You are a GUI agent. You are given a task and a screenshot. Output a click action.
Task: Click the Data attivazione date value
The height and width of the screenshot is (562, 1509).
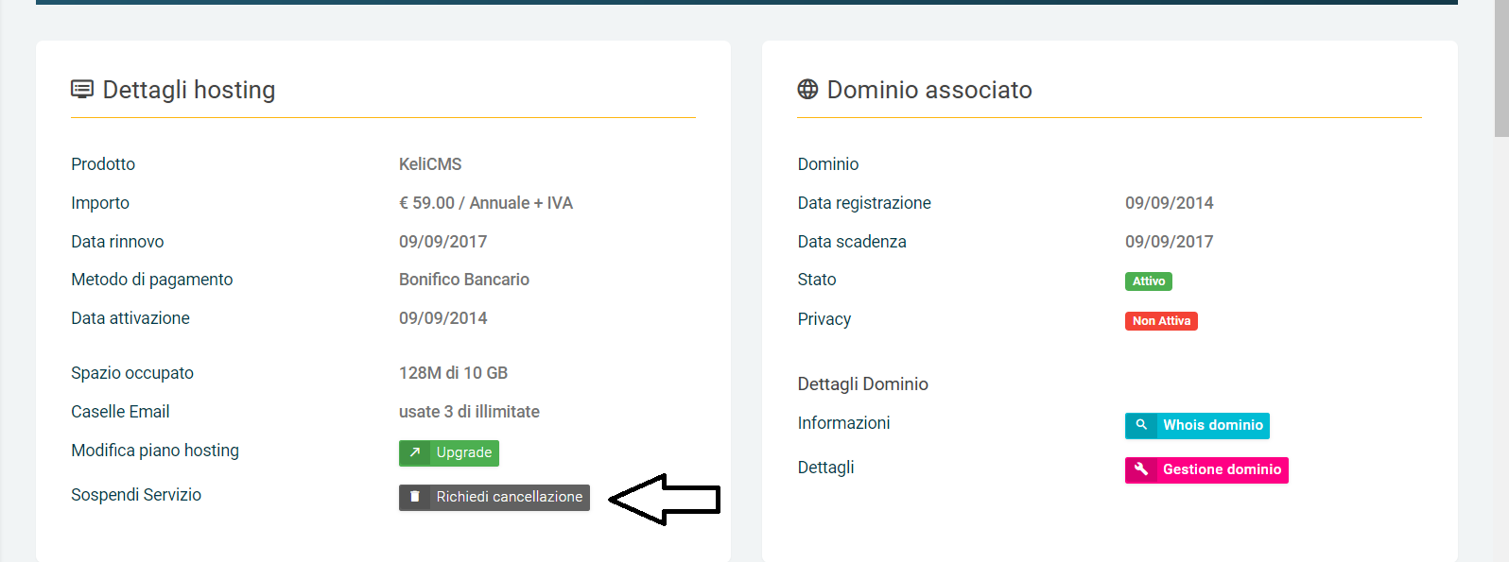443,318
